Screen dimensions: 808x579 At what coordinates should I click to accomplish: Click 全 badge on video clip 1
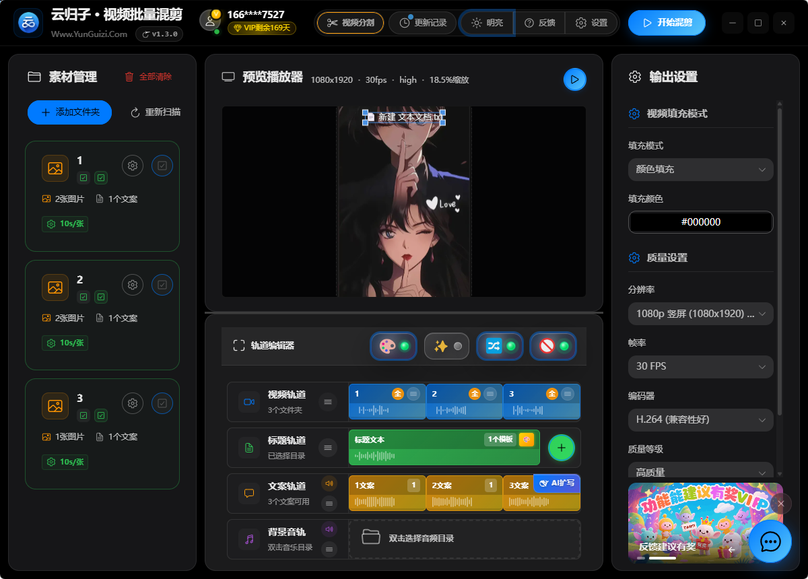398,394
